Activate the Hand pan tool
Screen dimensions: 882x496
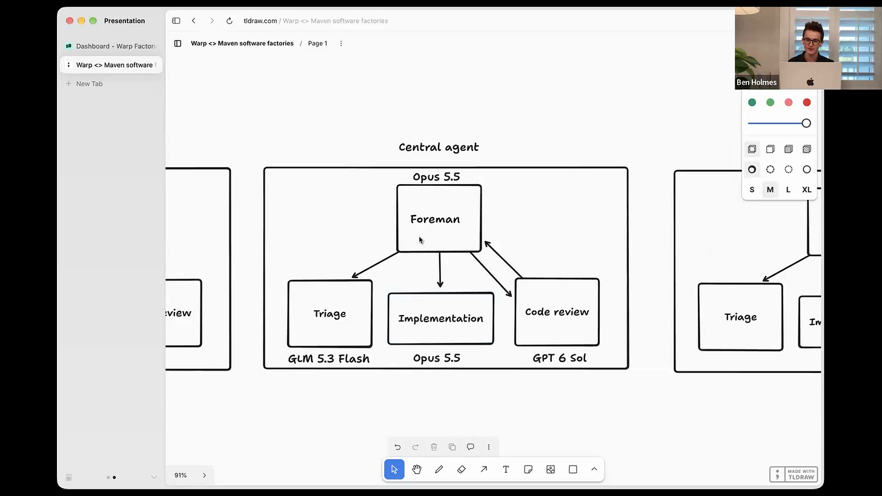click(417, 469)
